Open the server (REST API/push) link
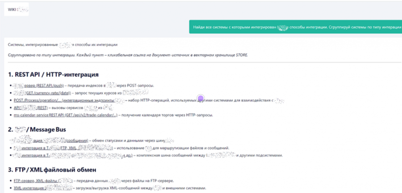Viewport: 402px width, 193px height. point(38,86)
